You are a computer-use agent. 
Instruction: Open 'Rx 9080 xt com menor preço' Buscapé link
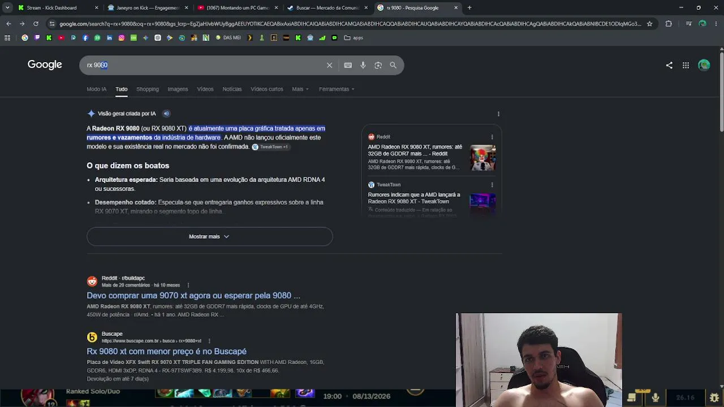tap(166, 352)
